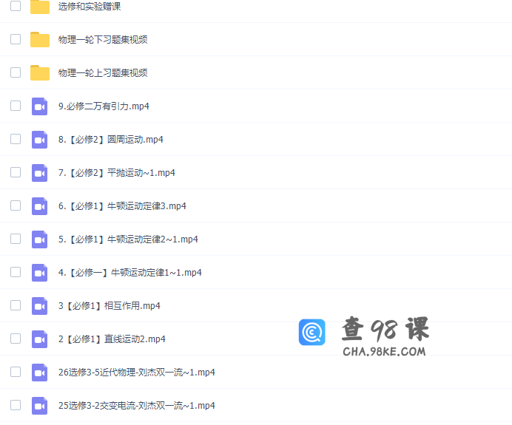This screenshot has width=512, height=425.
Task: Tick checkbox for 4.【必修一】牛顿运动定律1~1.mp4
Action: coord(16,272)
